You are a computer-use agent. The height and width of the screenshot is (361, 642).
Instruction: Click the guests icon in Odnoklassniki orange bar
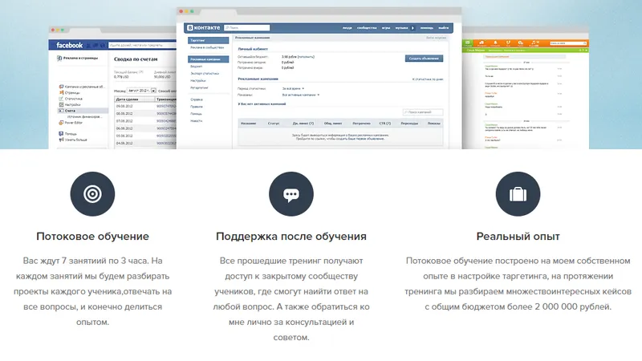coord(508,43)
